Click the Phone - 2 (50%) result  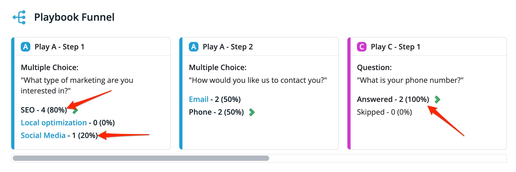(216, 112)
